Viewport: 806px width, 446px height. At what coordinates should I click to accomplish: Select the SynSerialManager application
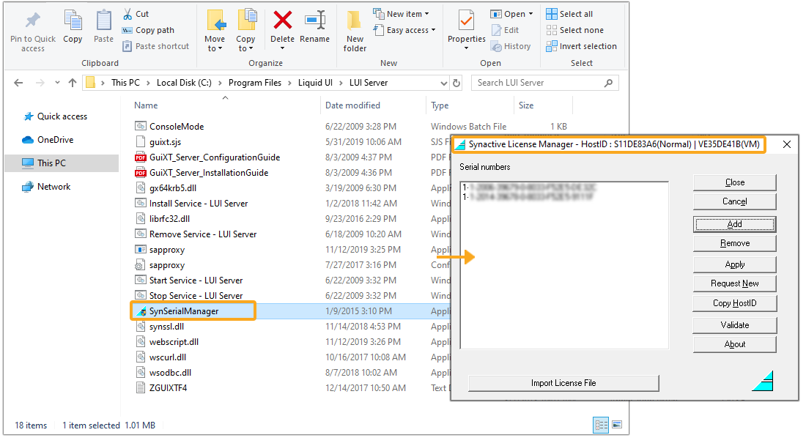tap(183, 311)
